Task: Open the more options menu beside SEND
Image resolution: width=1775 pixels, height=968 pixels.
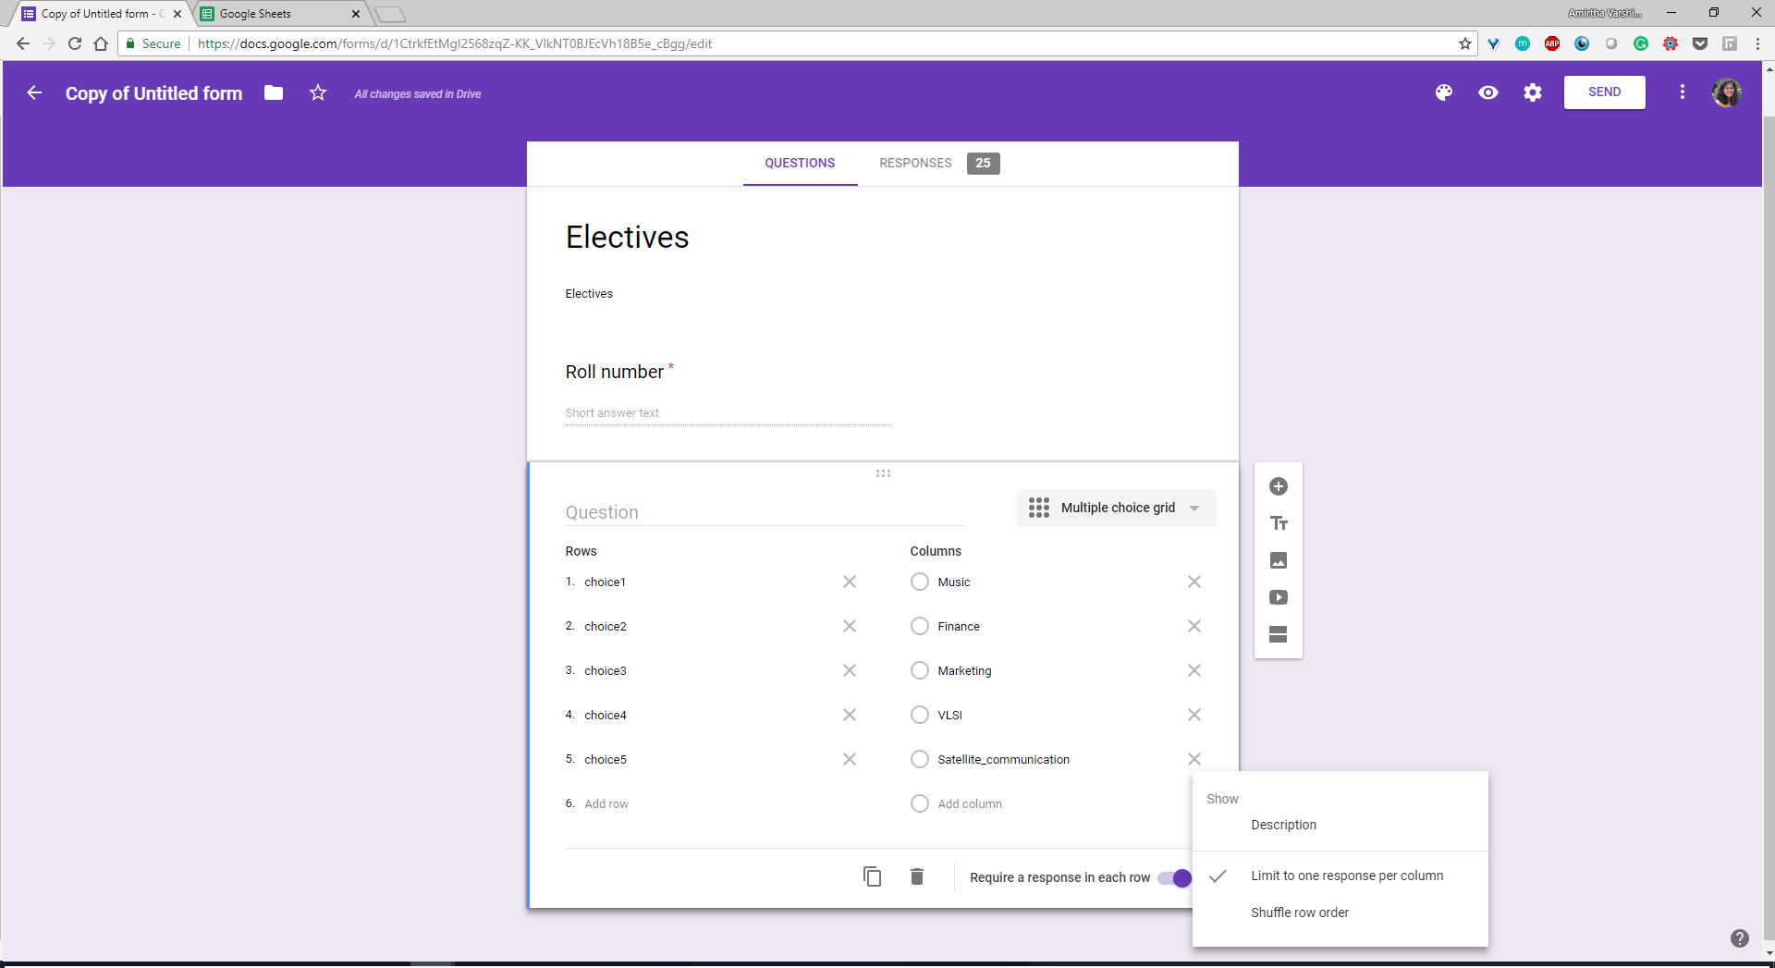Action: 1683,92
